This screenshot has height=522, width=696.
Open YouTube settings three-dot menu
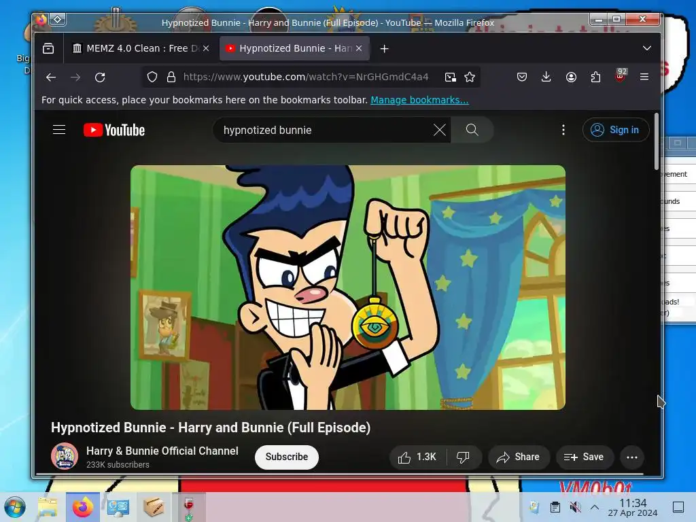tap(563, 130)
